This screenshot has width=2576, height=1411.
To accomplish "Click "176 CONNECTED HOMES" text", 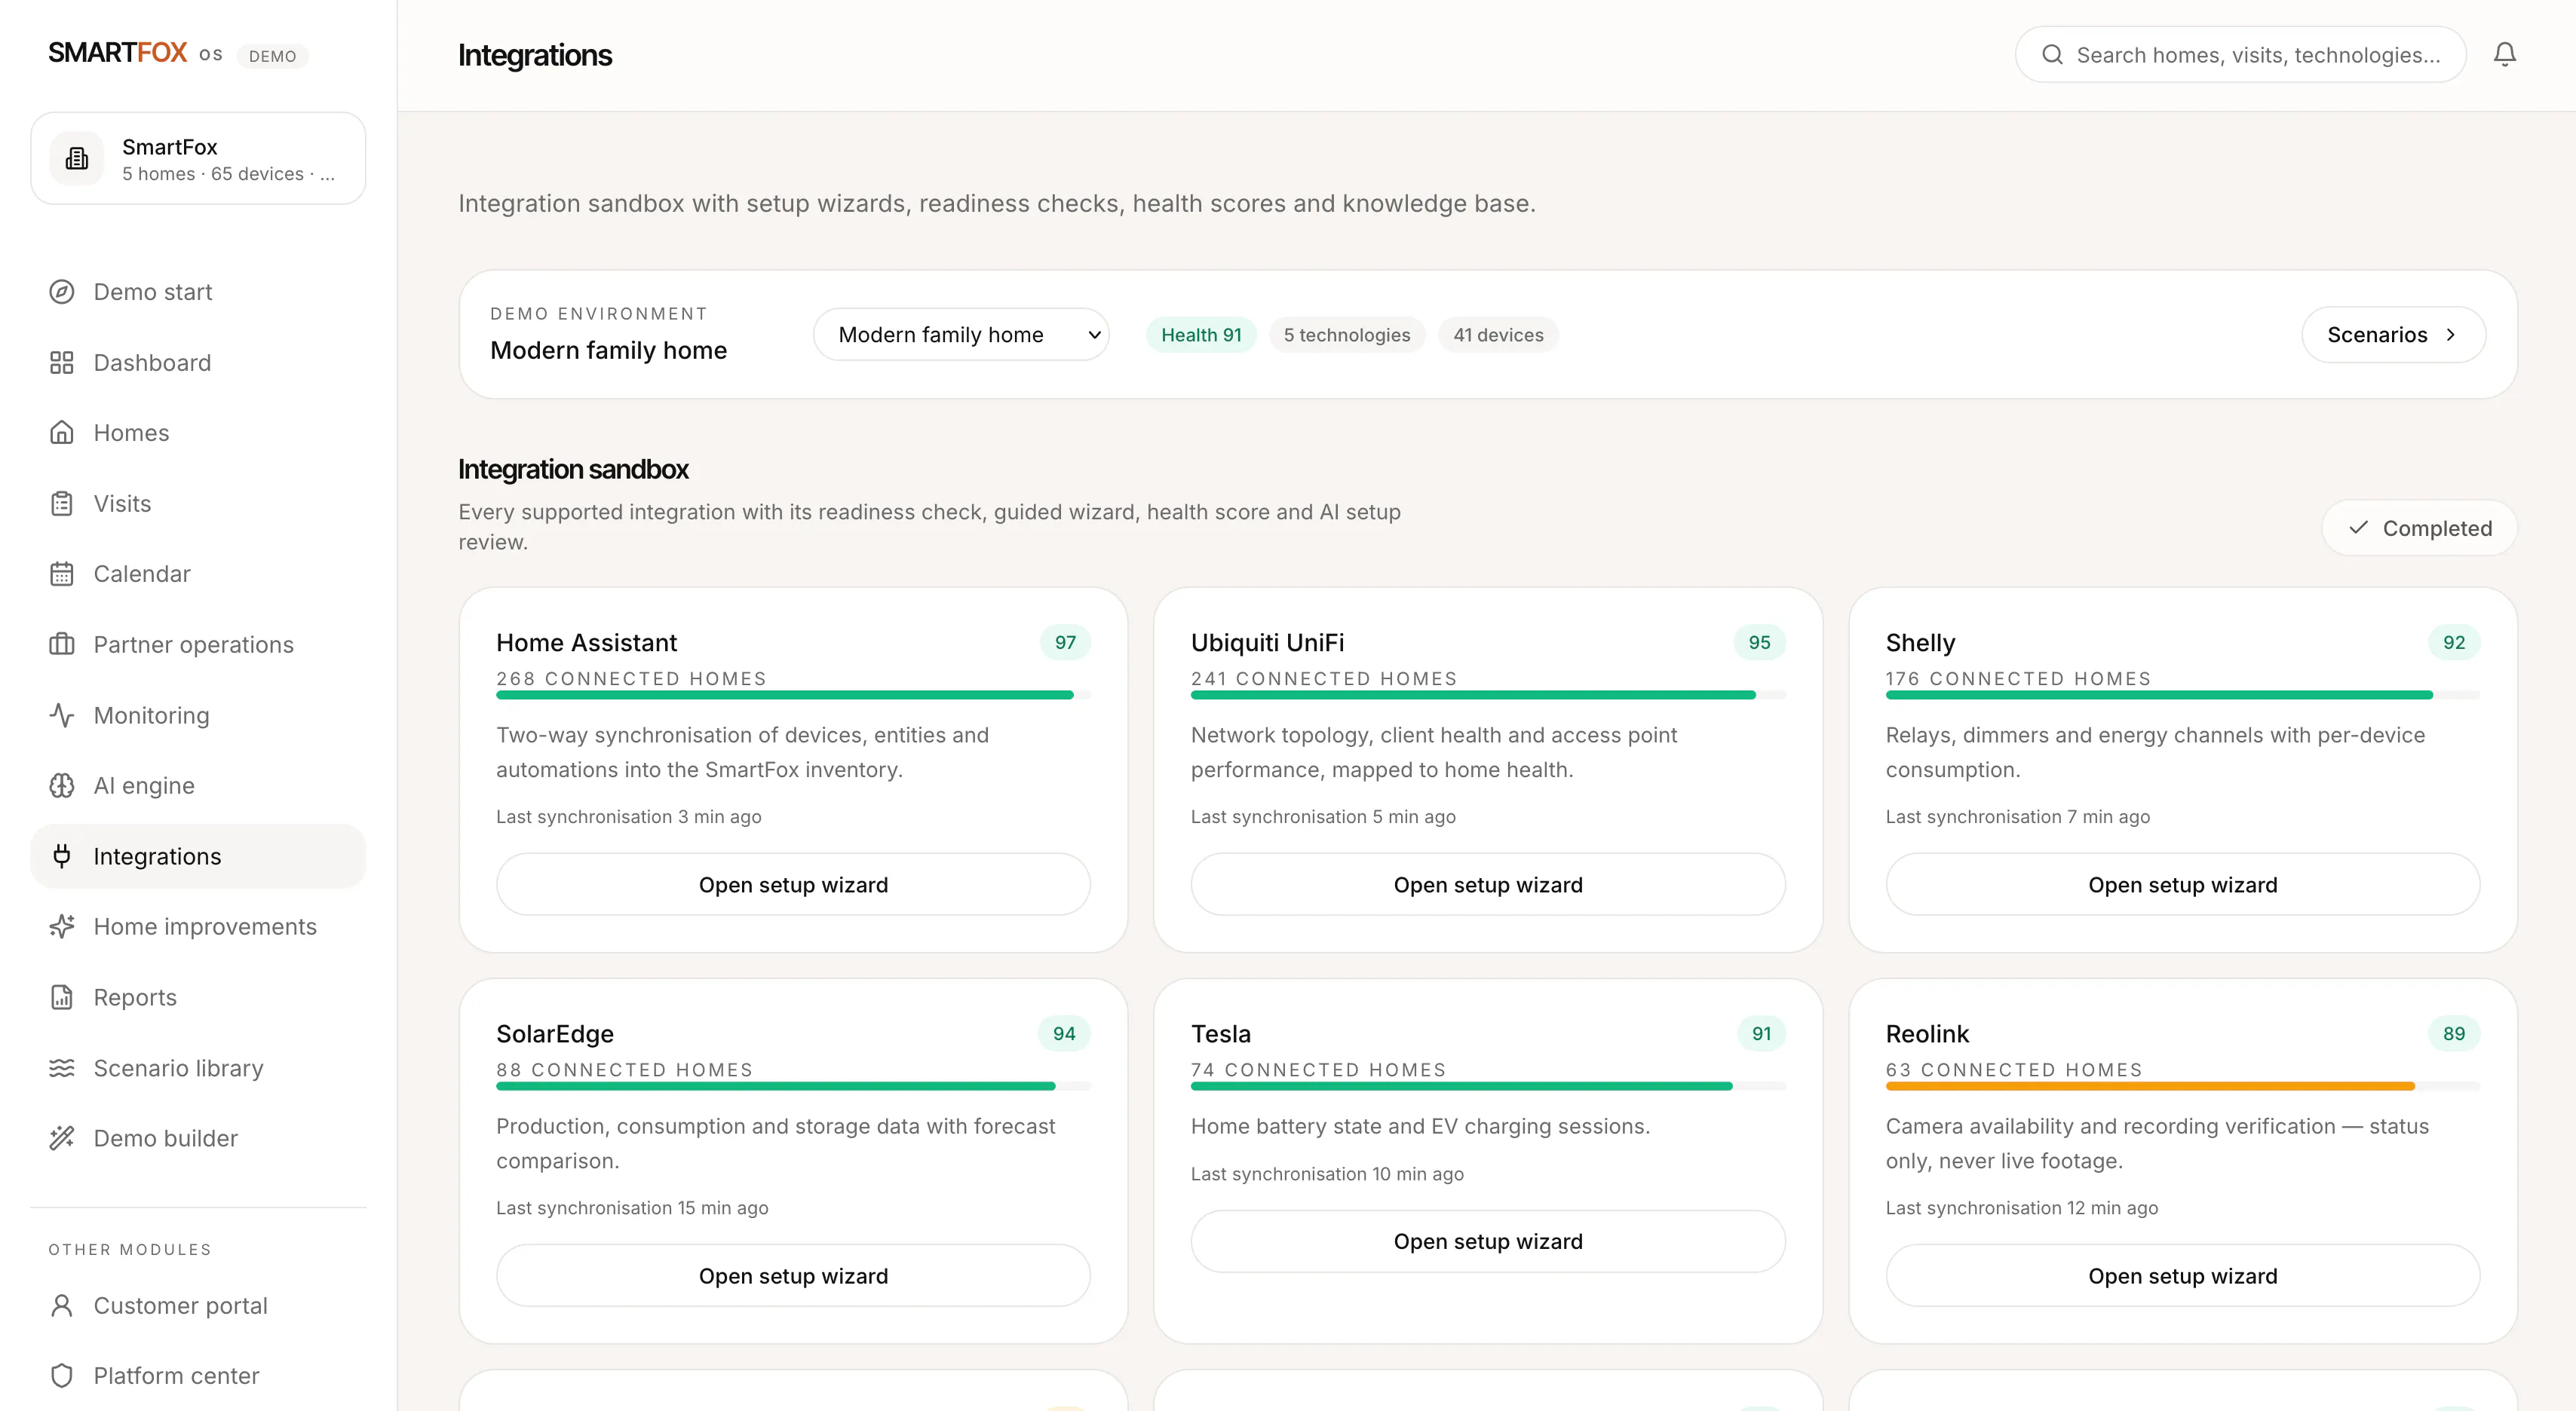I will 2018,678.
